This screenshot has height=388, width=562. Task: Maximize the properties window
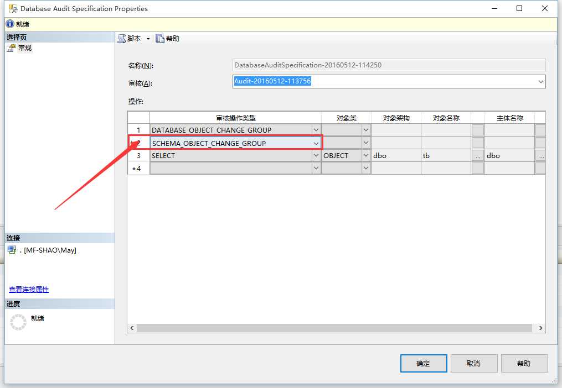(x=519, y=8)
